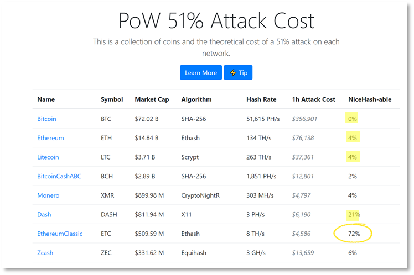
Task: Open the Bitcoin coin link
Action: pos(46,119)
